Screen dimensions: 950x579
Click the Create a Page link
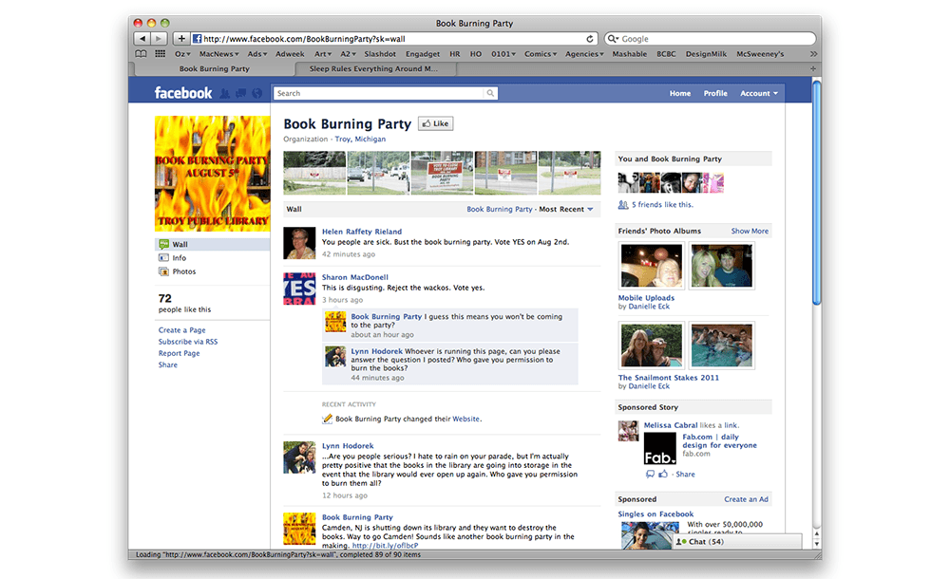point(181,330)
